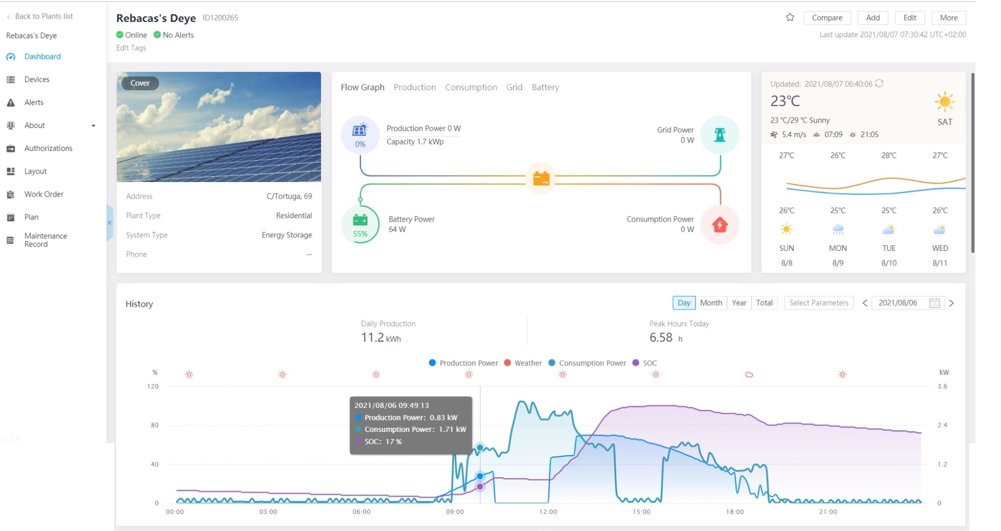
Task: Toggle Consumption Power legend series
Action: pyautogui.click(x=587, y=363)
